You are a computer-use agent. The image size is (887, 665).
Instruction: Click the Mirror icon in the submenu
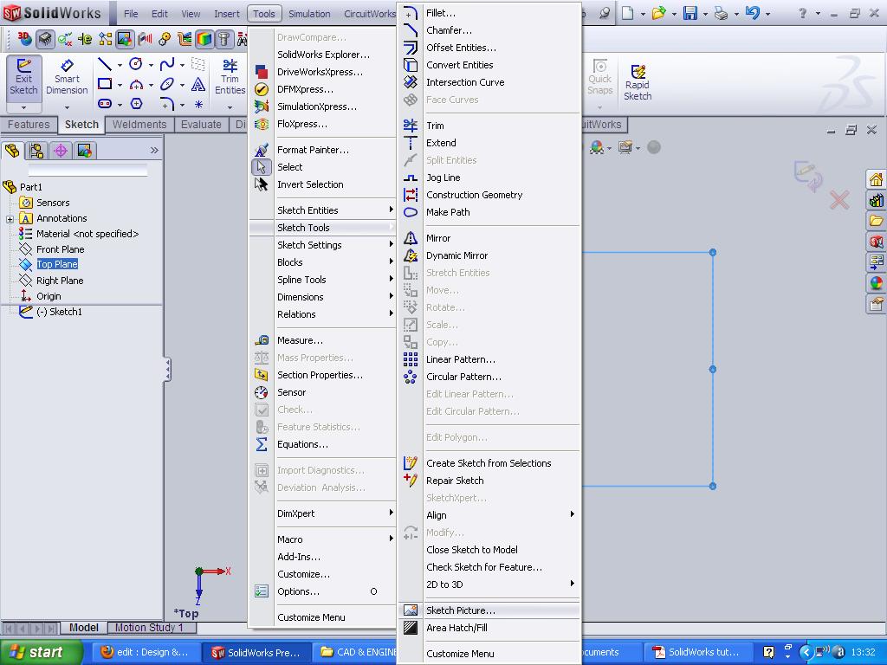411,238
